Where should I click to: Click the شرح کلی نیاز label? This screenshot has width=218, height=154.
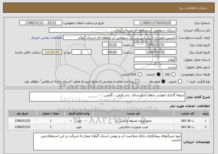pos(198,97)
